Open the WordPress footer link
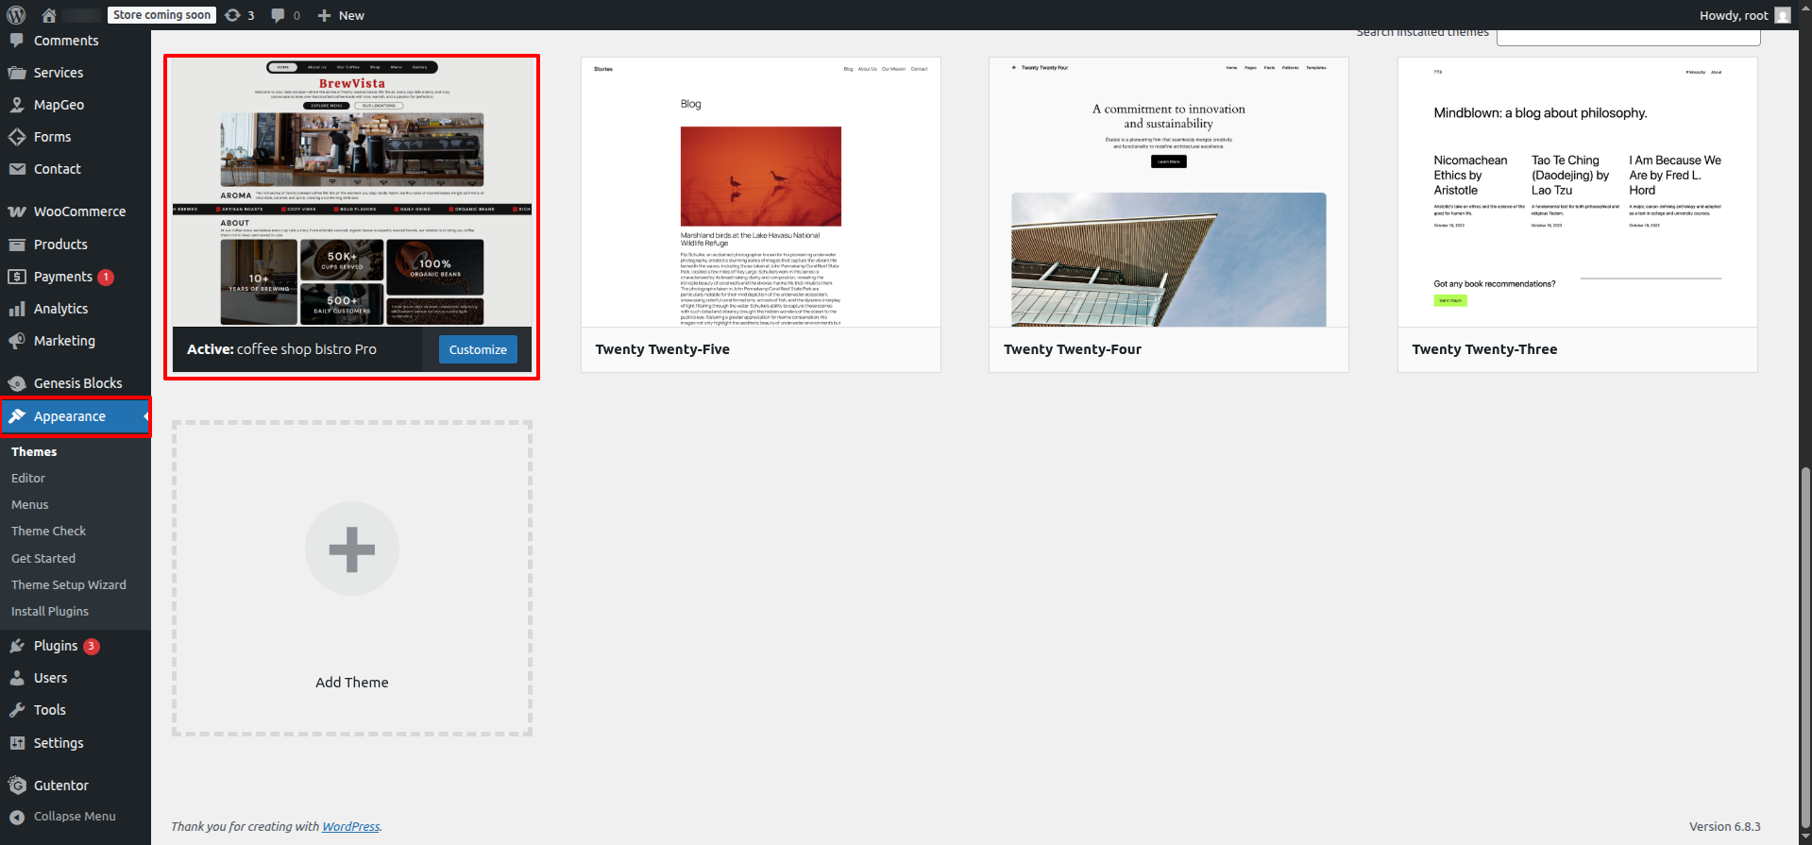The width and height of the screenshot is (1812, 845). coord(350,827)
